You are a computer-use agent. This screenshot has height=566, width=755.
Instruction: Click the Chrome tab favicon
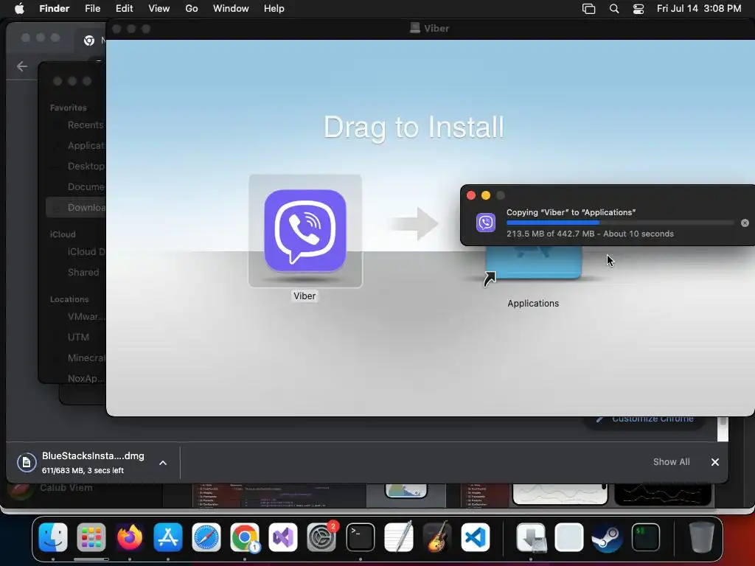(x=89, y=41)
